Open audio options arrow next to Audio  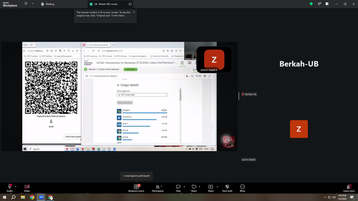coord(16,186)
